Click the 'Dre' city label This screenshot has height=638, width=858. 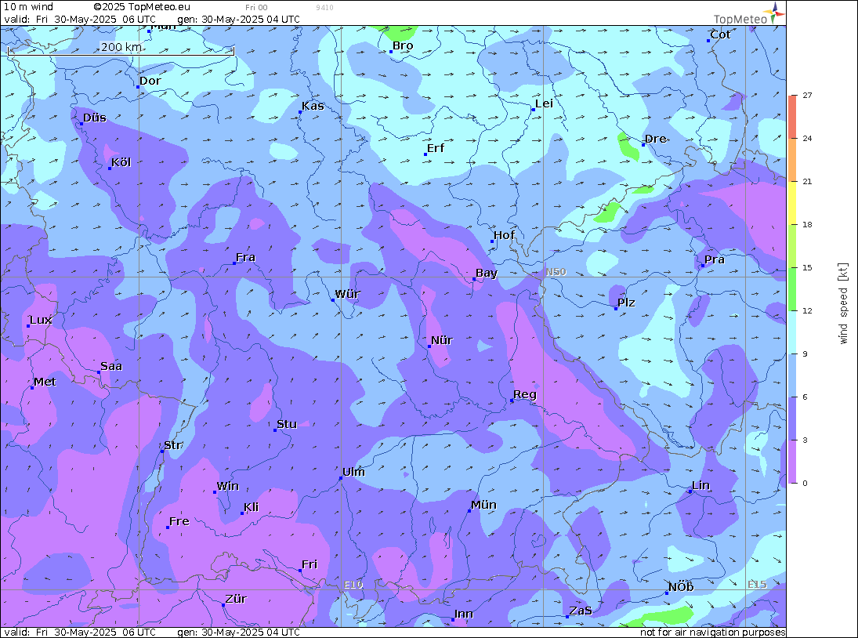pos(656,139)
